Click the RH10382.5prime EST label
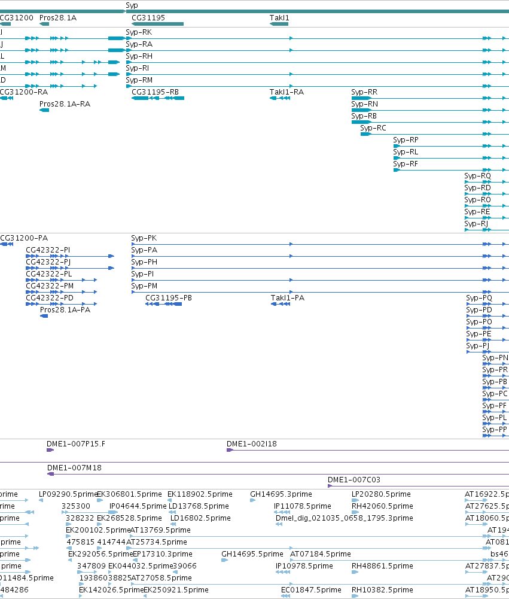The image size is (509, 599). pos(382,590)
